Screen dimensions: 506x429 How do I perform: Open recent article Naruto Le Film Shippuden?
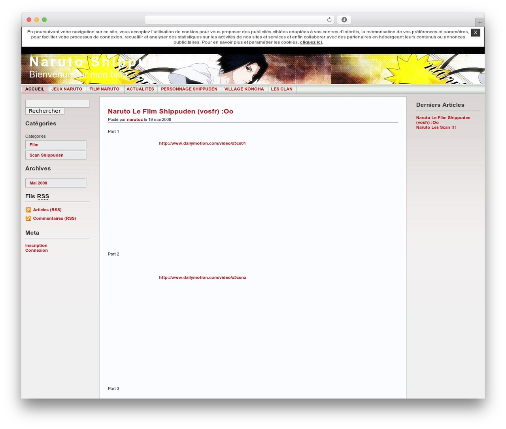coord(443,120)
